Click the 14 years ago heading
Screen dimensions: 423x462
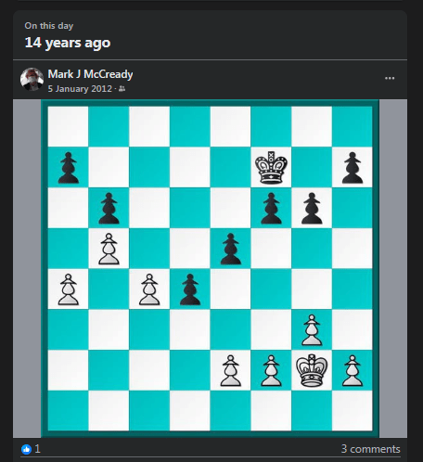pyautogui.click(x=68, y=43)
